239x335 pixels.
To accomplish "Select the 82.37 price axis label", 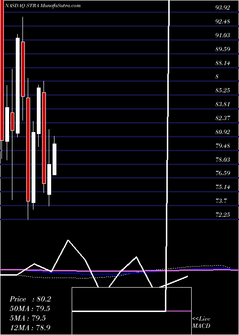I will tap(223, 118).
